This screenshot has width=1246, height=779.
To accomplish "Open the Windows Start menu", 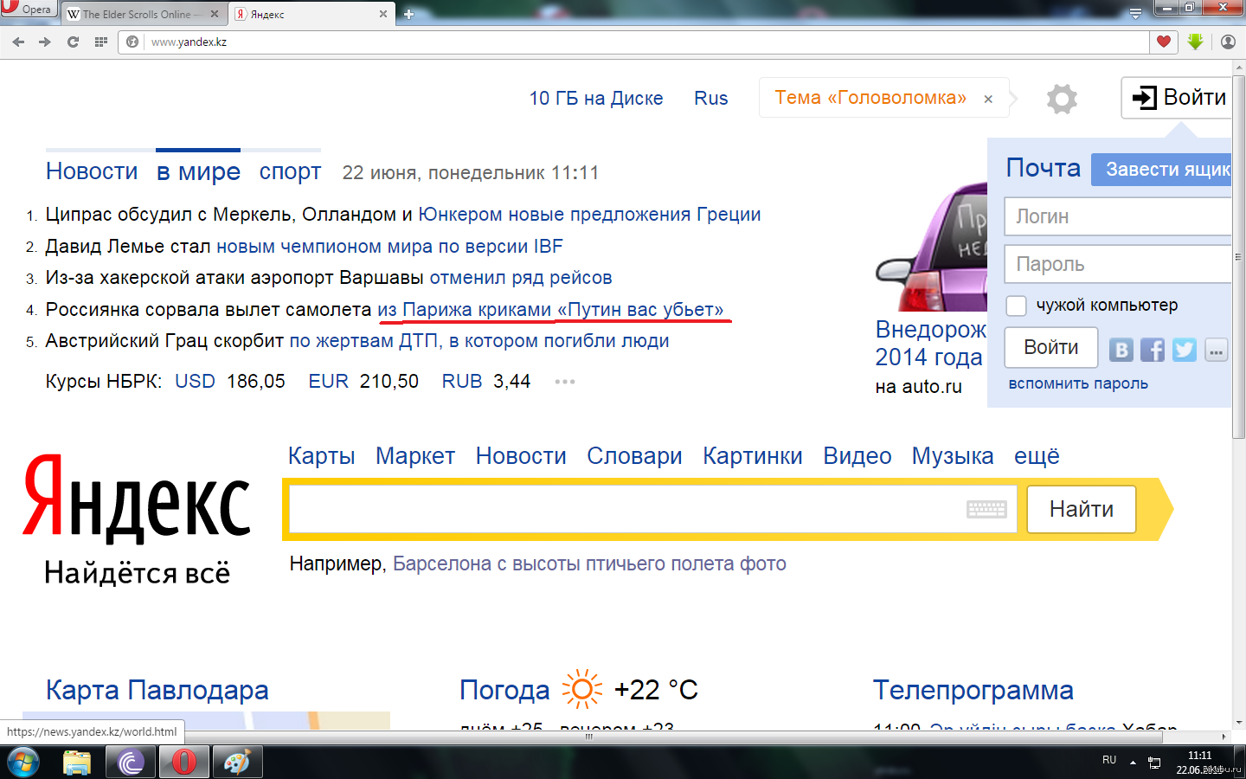I will (x=23, y=763).
